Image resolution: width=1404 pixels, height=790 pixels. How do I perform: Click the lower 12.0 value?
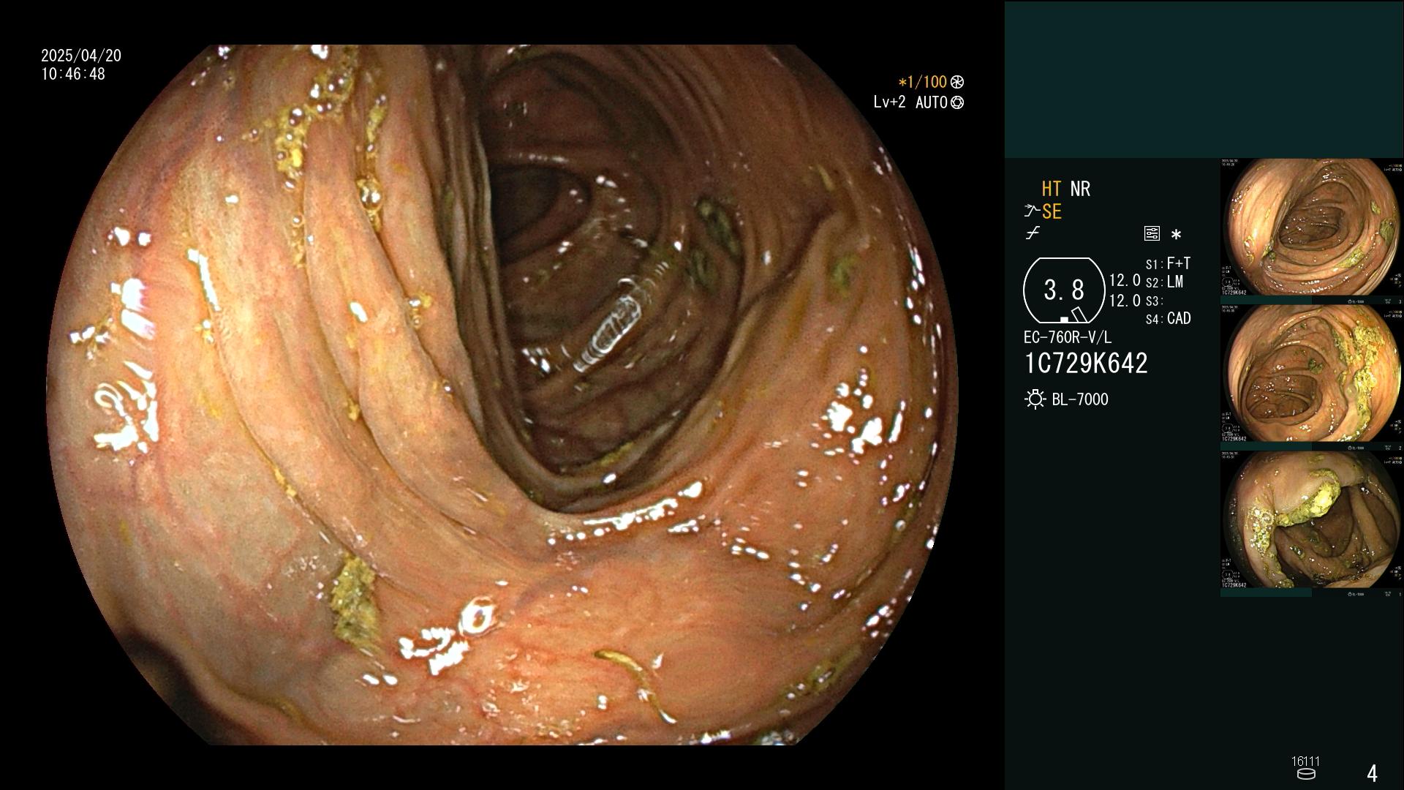pos(1125,301)
